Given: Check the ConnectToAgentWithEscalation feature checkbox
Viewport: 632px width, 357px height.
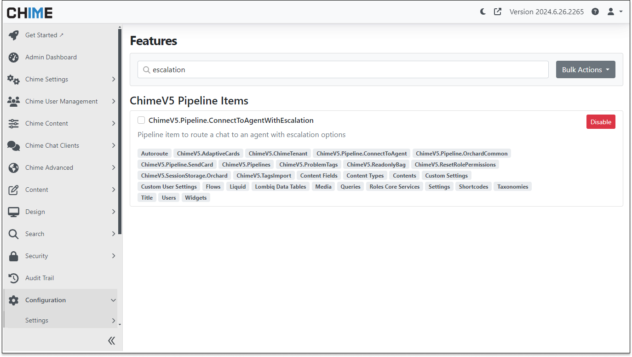Looking at the screenshot, I should [141, 120].
